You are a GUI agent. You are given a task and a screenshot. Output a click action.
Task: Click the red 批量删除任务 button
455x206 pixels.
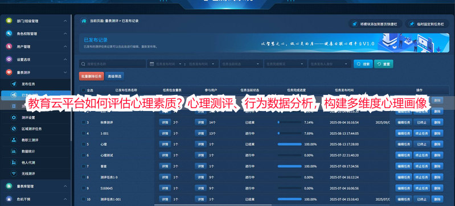92,76
